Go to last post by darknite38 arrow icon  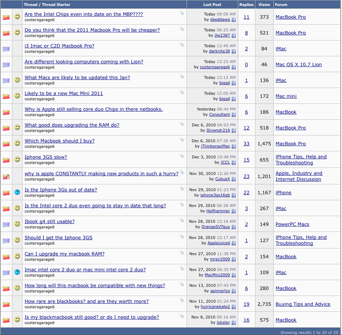point(234,51)
